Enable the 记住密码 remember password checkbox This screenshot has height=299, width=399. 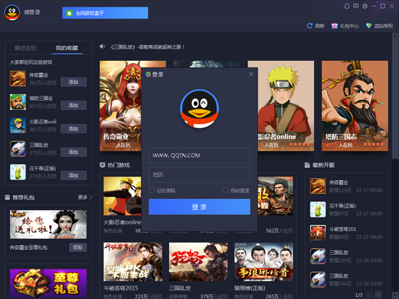[x=152, y=190]
